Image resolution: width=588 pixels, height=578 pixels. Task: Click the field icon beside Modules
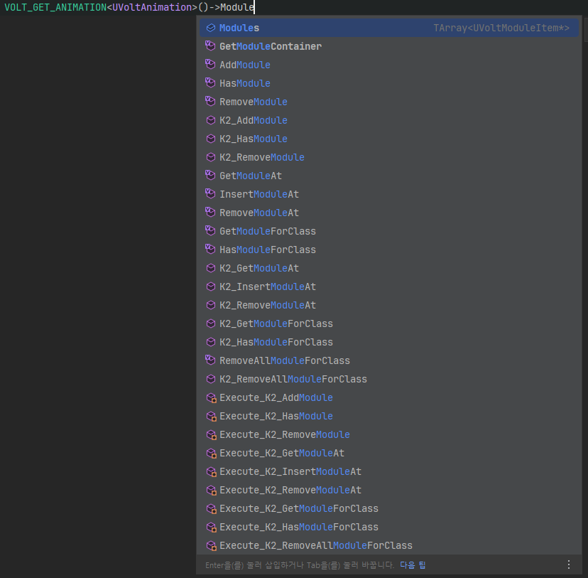pos(210,28)
